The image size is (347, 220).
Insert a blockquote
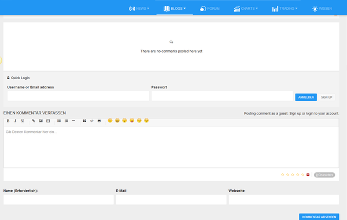pyautogui.click(x=84, y=121)
